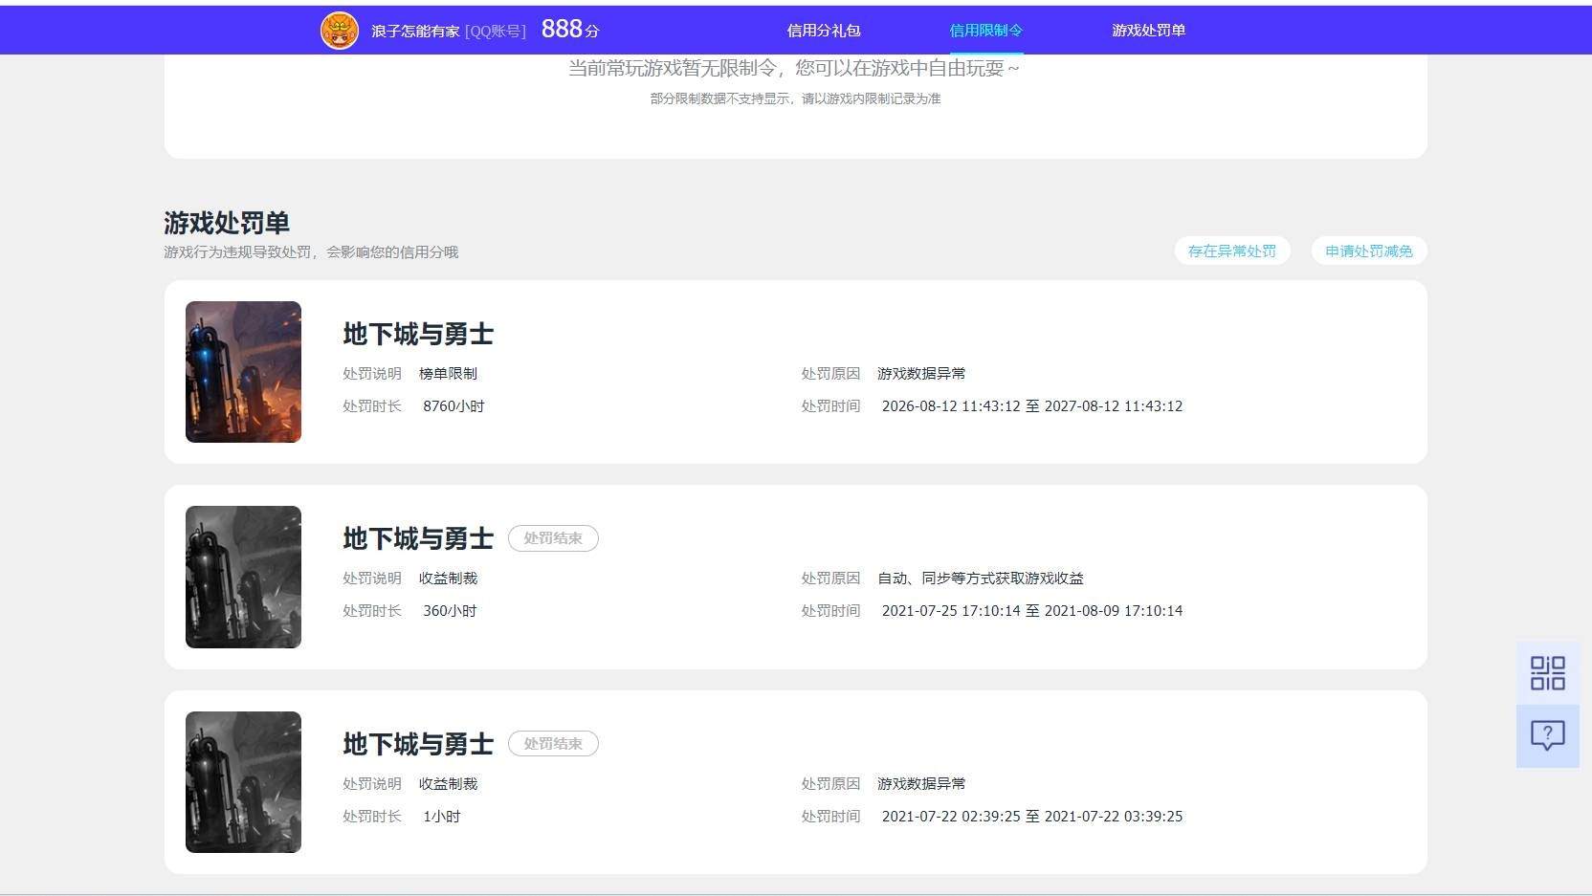
Task: Click the 榜单限制 punishment description
Action: coord(448,374)
